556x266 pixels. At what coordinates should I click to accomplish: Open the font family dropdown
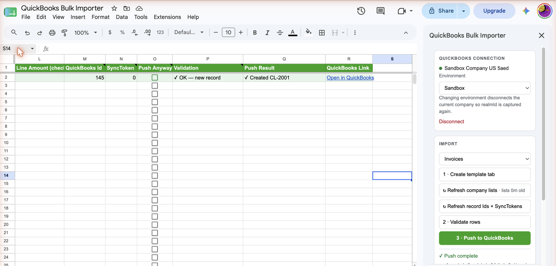click(189, 32)
